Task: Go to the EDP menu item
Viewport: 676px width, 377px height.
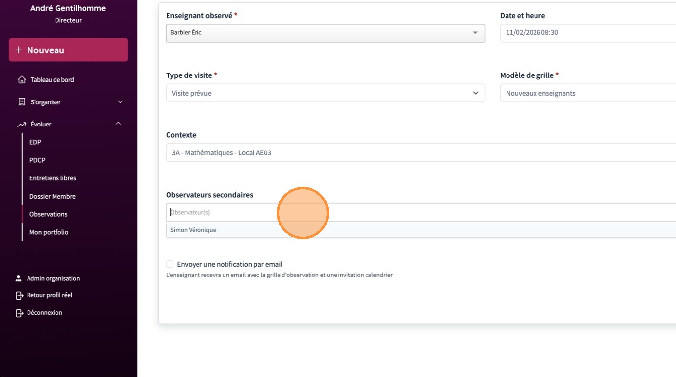Action: click(35, 142)
